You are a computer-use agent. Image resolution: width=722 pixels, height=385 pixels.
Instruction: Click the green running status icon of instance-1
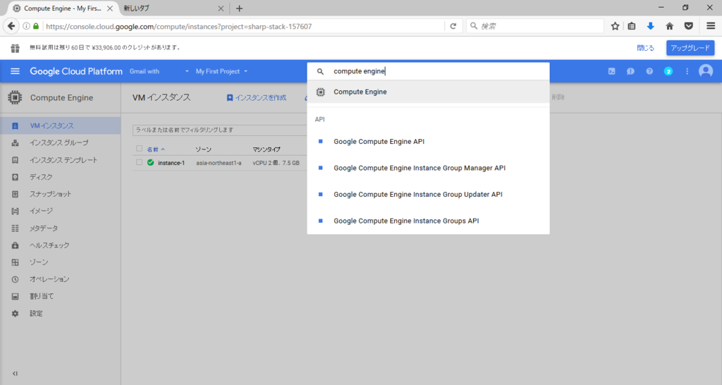tap(151, 163)
